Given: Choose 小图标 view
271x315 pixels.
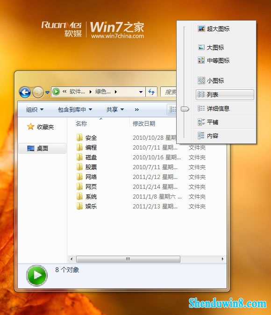Looking at the screenshot, I should [211, 80].
